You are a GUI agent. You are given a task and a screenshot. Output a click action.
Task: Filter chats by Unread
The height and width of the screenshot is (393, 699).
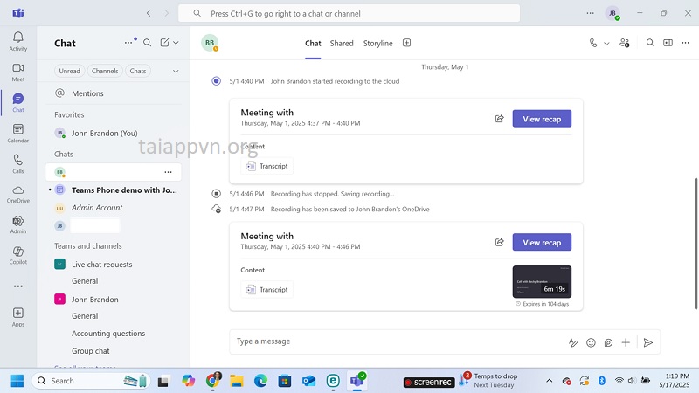[x=70, y=71]
